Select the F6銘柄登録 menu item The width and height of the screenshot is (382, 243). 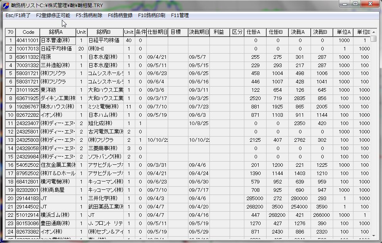click(120, 15)
